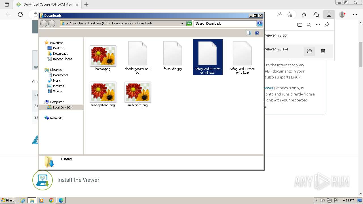Toggle the preview pane icon in Explorer
Screen dimensions: 363x204
point(249,33)
